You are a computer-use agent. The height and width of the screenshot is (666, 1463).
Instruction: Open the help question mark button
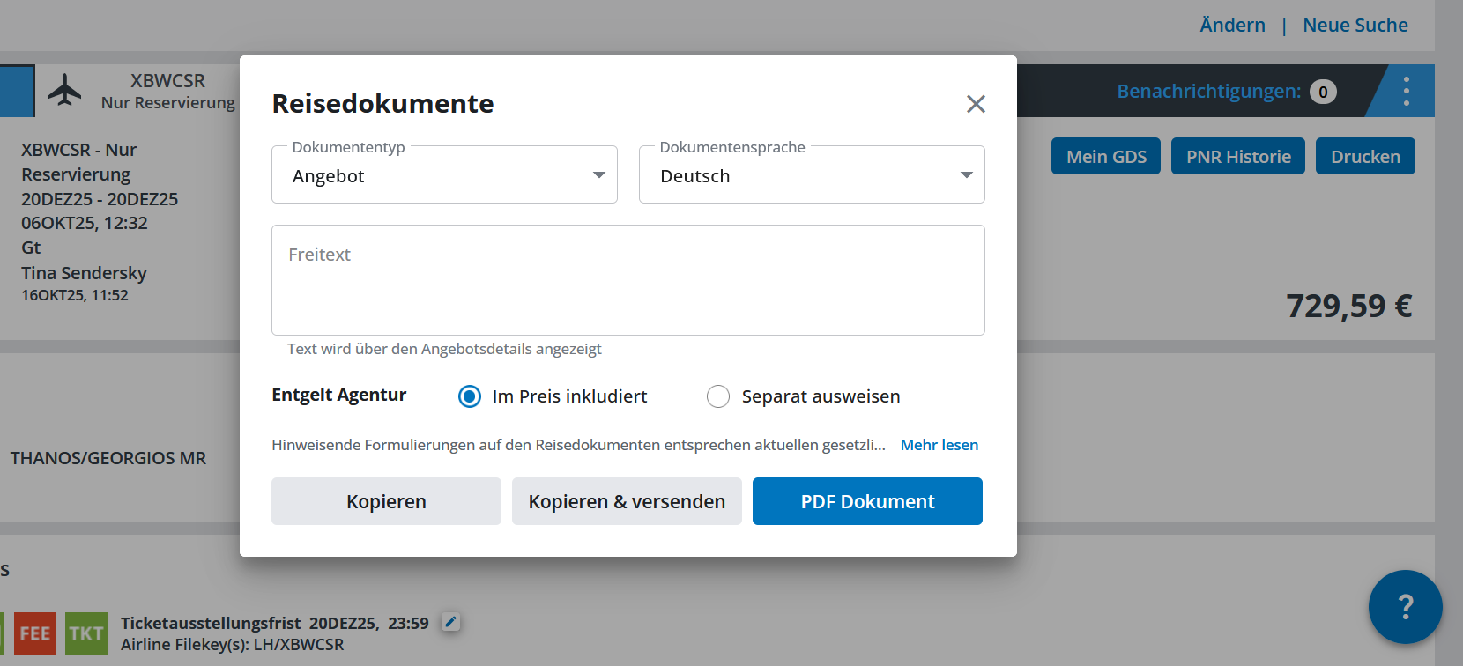pyautogui.click(x=1405, y=606)
